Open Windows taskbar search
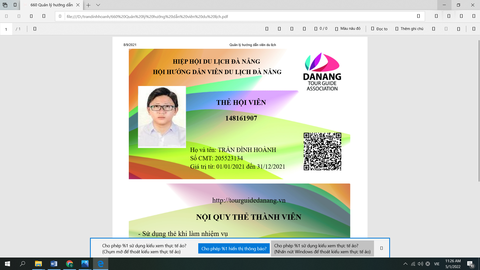Image resolution: width=480 pixels, height=270 pixels. pyautogui.click(x=22, y=264)
